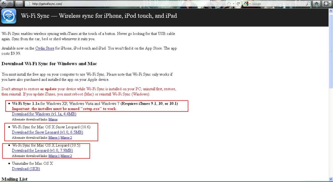Go to the Home page icon
Image resolution: width=333 pixels, height=182 pixels.
pyautogui.click(x=317, y=4)
